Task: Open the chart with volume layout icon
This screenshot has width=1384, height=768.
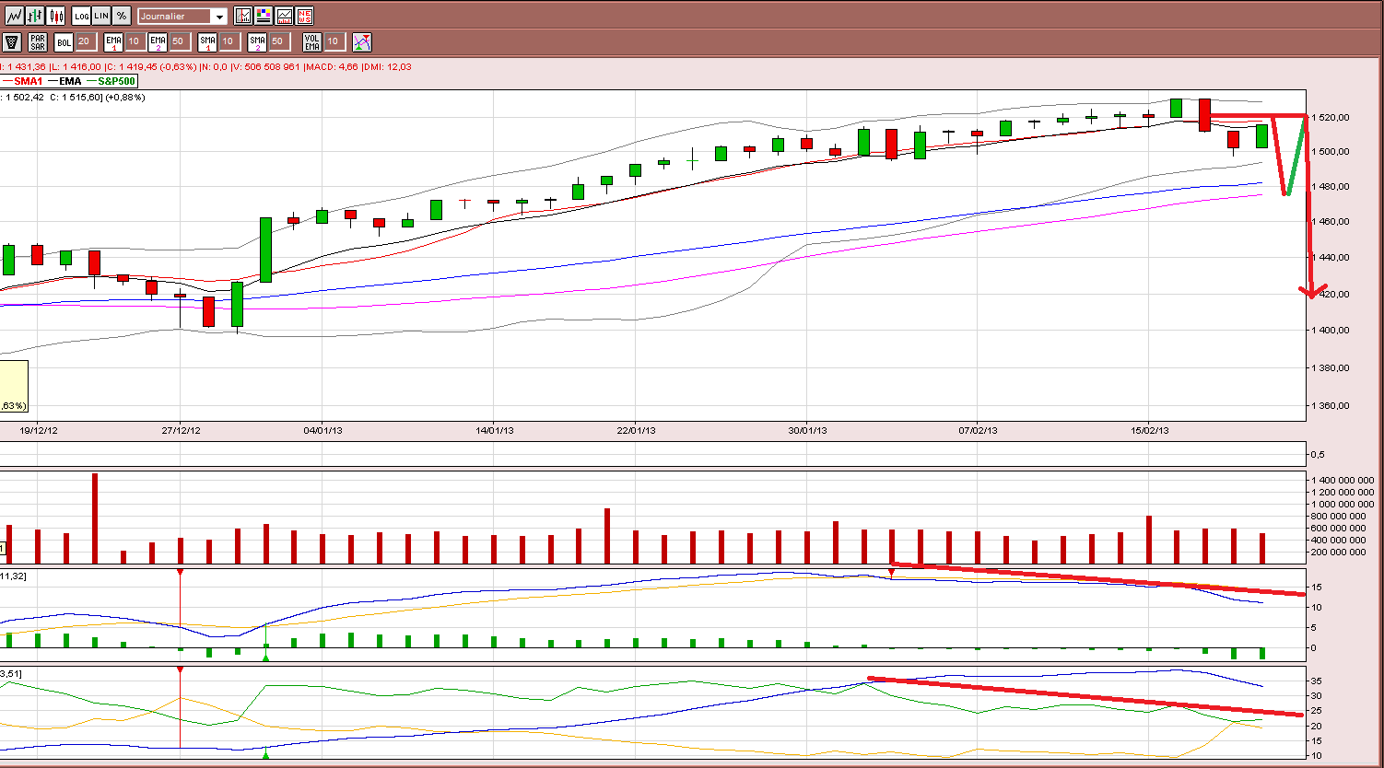Action: tap(284, 16)
